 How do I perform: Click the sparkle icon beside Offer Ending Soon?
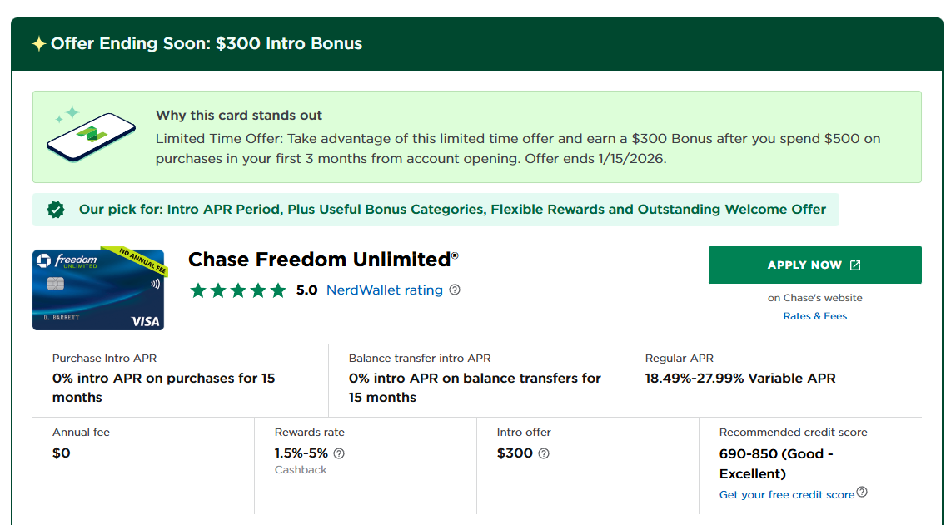click(x=38, y=43)
